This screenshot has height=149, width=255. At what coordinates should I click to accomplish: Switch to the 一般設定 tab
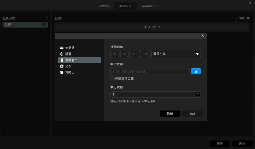(103, 6)
